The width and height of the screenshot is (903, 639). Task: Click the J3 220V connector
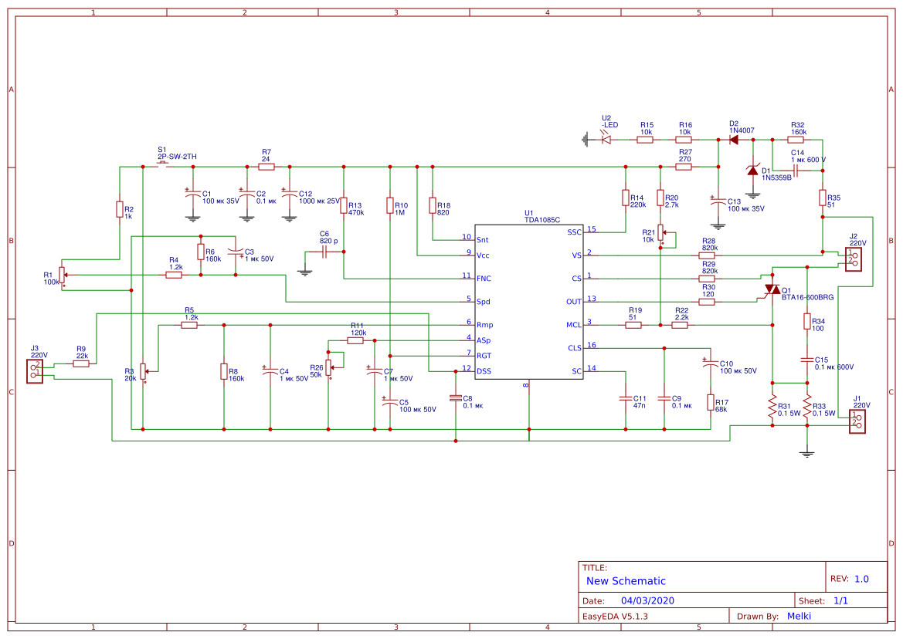click(35, 370)
